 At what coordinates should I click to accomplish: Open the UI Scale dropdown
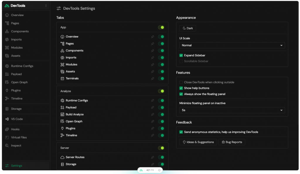tap(232, 45)
